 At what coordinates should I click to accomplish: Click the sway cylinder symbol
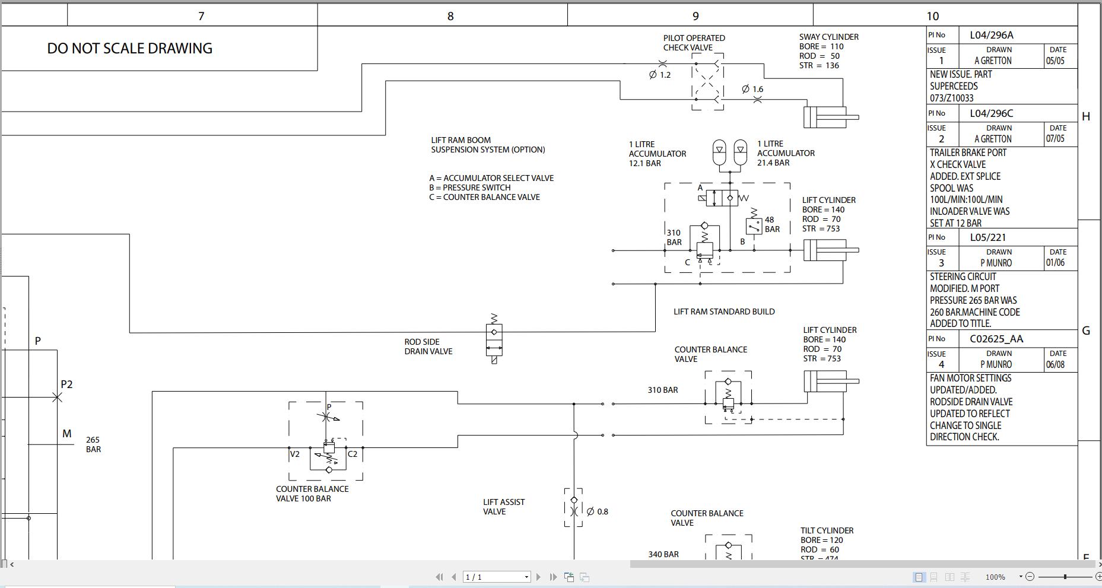[x=831, y=117]
